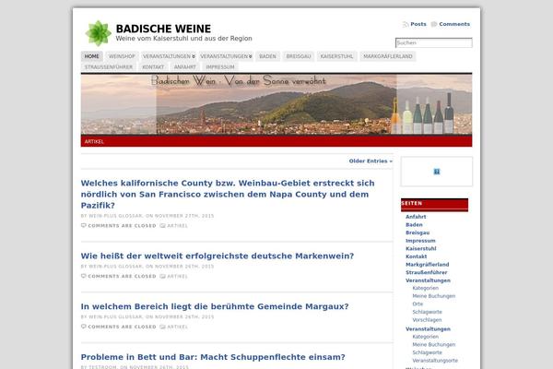Click the BADISCHE WEINE site title
The width and height of the screenshot is (553, 369).
pos(163,29)
